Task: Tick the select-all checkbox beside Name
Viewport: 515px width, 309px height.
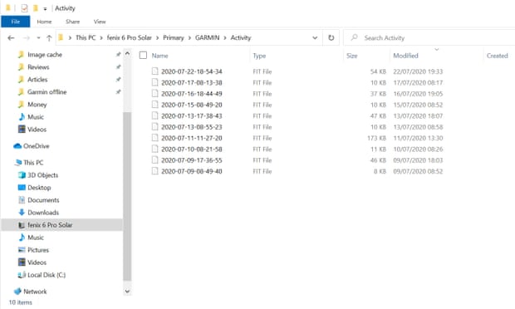Action: click(x=143, y=55)
